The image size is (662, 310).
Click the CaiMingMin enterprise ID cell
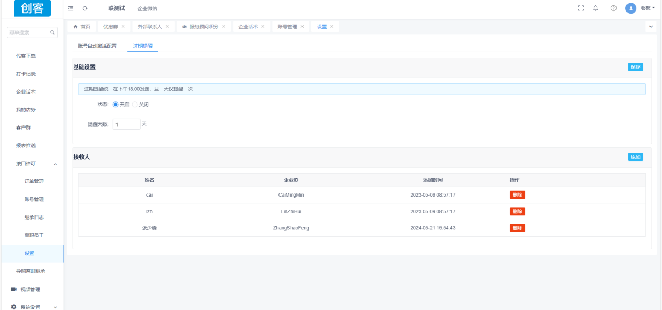[x=291, y=195]
